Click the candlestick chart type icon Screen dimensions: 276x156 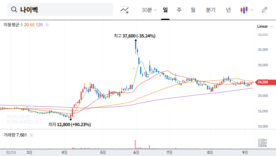(x=244, y=10)
